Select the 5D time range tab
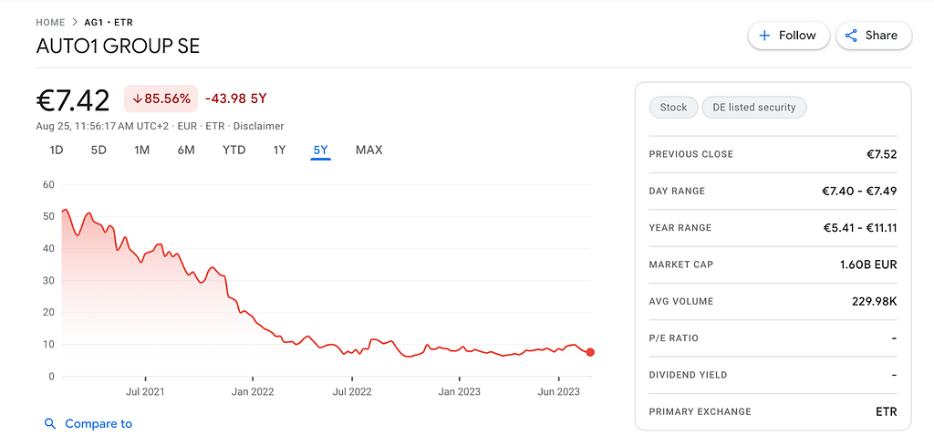This screenshot has height=436, width=934. coord(99,151)
